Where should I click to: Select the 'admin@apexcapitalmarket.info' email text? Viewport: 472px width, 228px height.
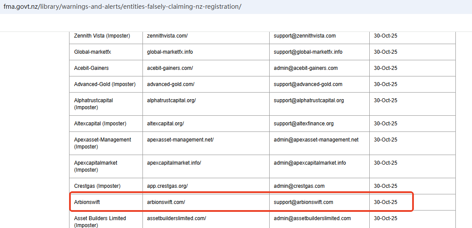point(310,163)
